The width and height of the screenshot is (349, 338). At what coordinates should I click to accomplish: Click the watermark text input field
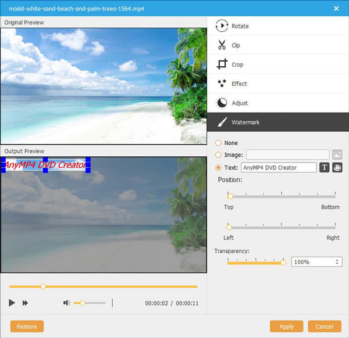coord(278,168)
